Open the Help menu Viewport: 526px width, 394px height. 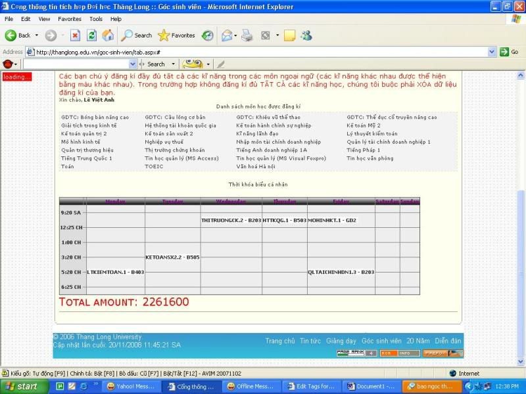[x=116, y=19]
